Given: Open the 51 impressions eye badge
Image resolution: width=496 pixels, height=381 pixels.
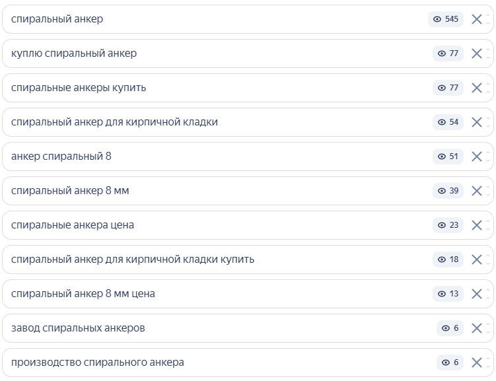Looking at the screenshot, I should tap(448, 156).
